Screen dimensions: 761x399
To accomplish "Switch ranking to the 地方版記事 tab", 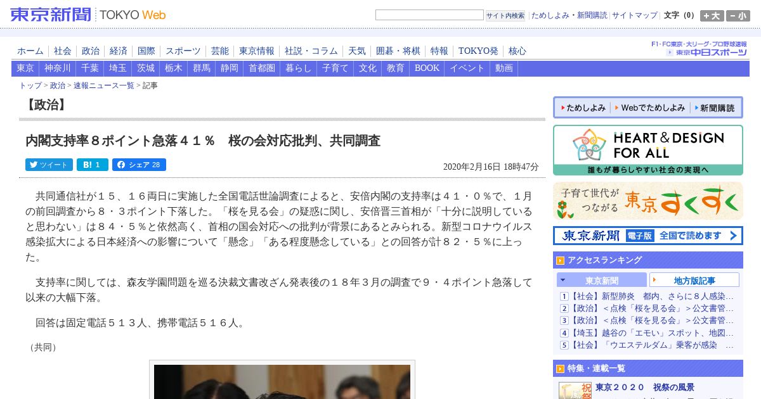I will tap(694, 280).
